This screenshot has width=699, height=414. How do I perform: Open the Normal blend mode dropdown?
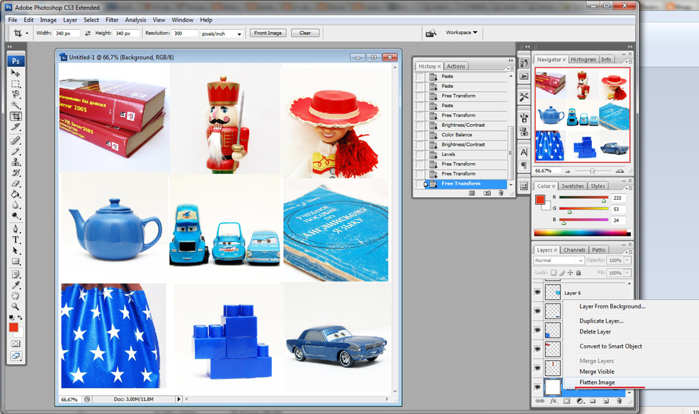pos(558,261)
